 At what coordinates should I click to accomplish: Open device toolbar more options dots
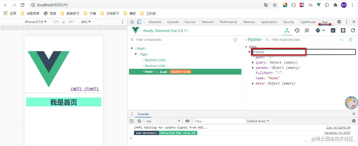122,22
